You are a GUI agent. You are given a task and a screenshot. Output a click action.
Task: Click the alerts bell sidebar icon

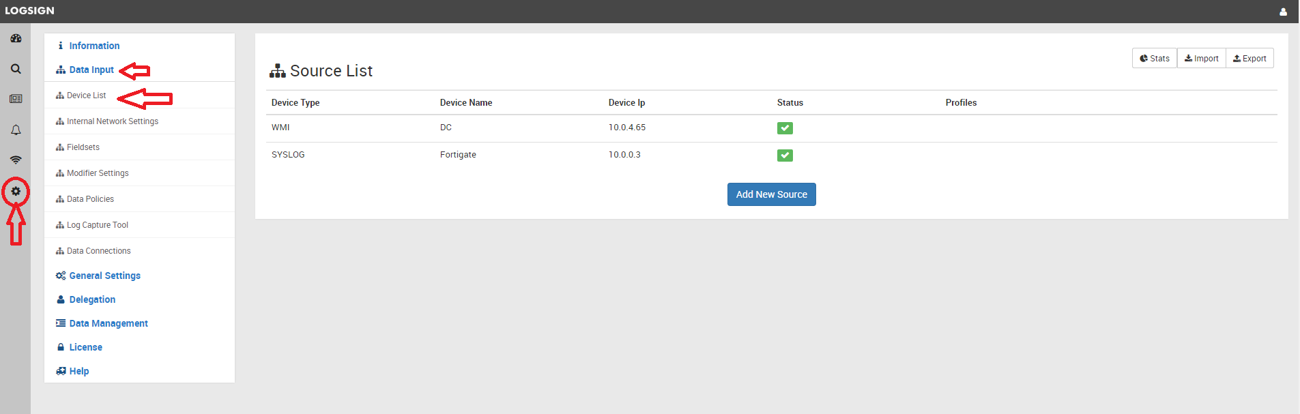[16, 130]
